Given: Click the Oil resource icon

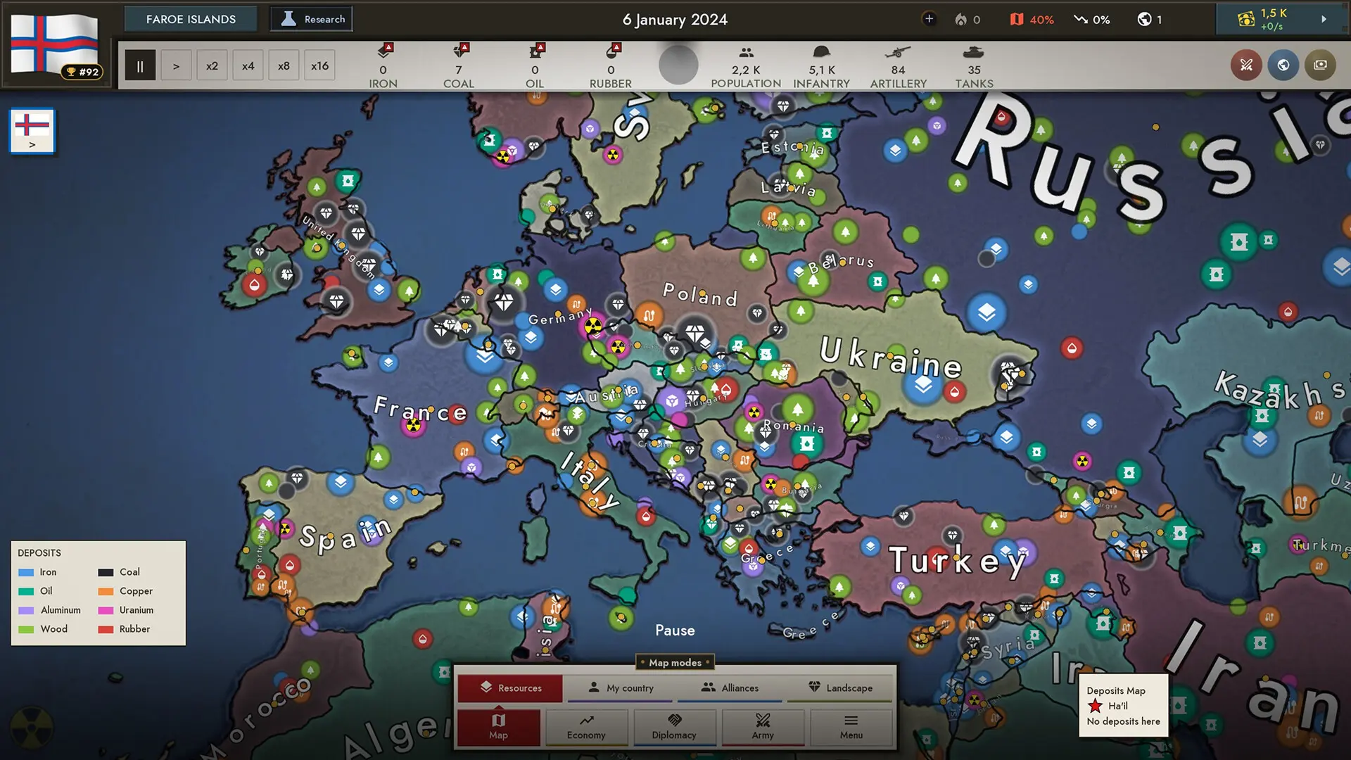Looking at the screenshot, I should [x=536, y=51].
